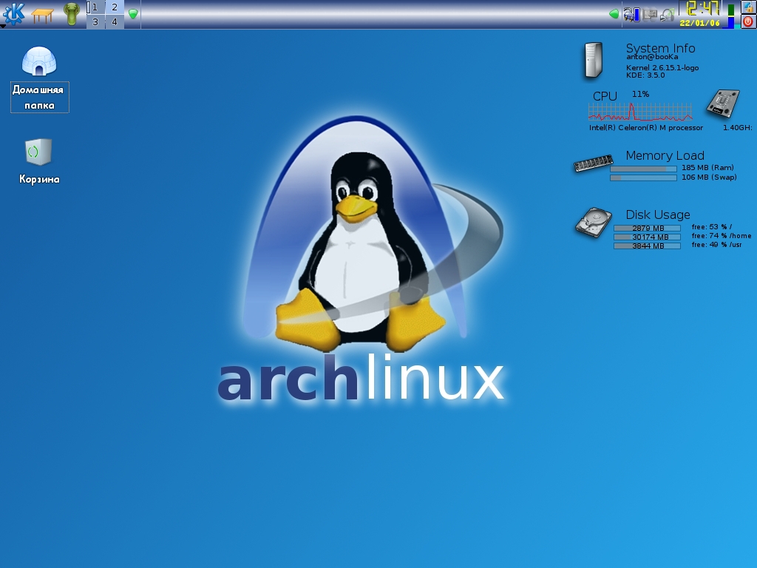Click the hard disk drive icon

(594, 222)
